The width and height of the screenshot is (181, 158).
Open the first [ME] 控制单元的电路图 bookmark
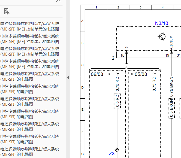30,26
